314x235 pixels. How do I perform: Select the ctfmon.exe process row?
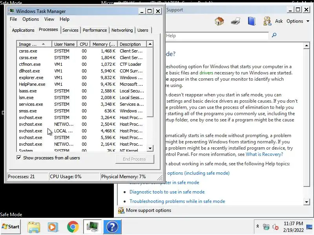click(x=82, y=64)
